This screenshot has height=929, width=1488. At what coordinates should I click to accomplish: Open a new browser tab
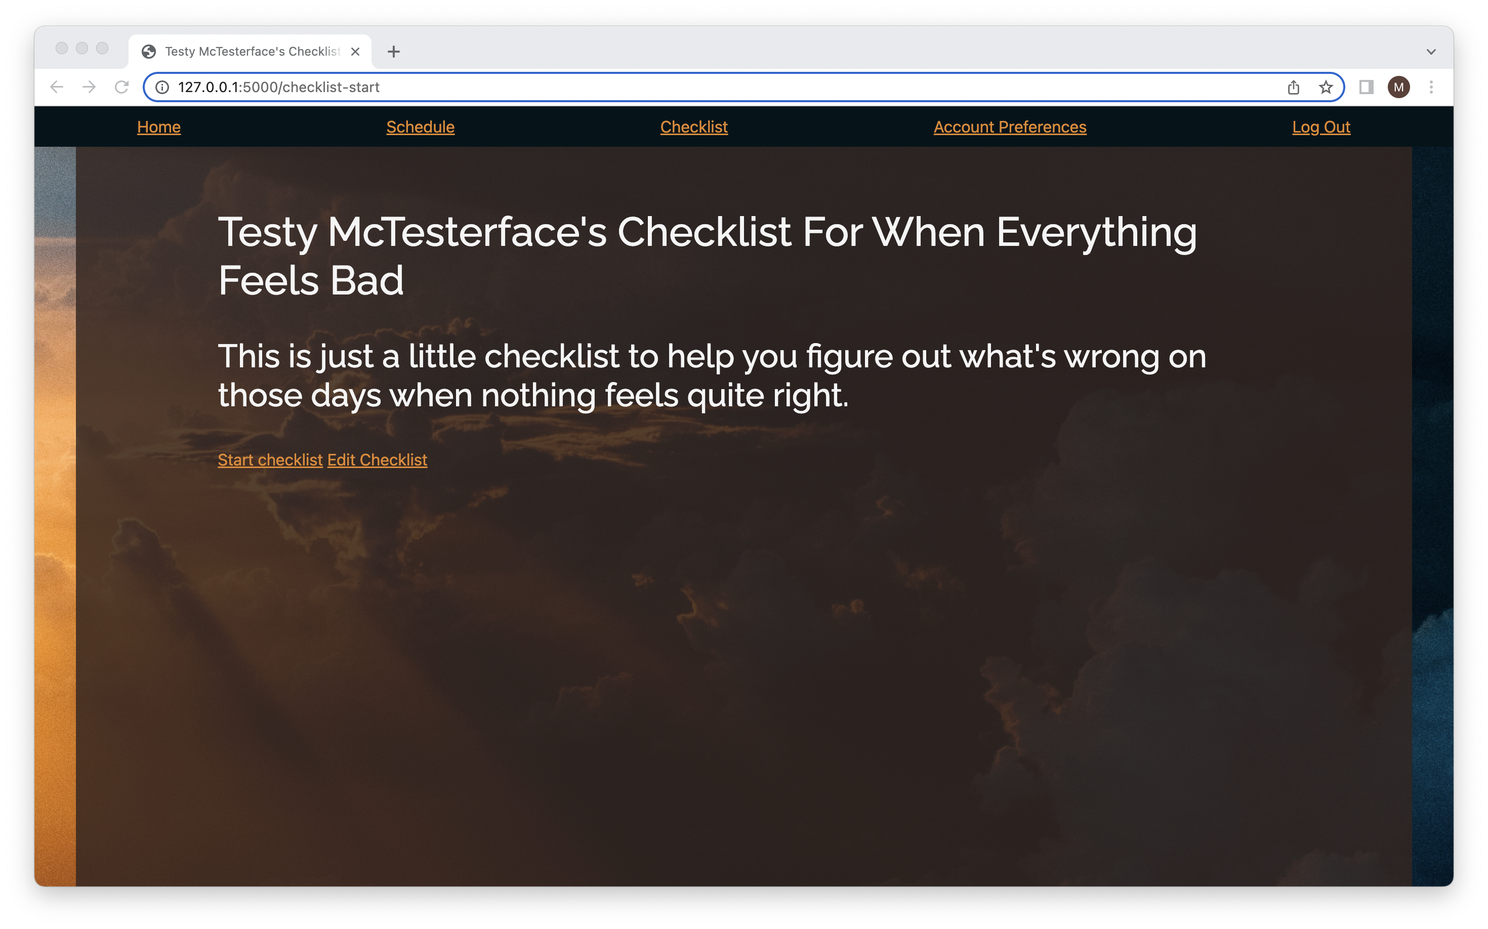coord(394,50)
